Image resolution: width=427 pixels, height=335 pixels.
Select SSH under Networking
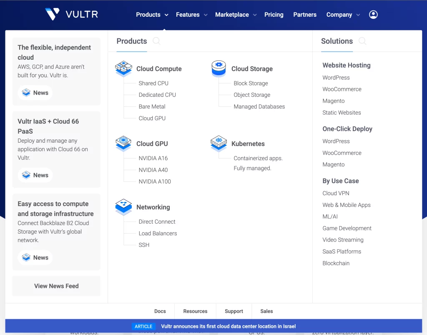144,245
